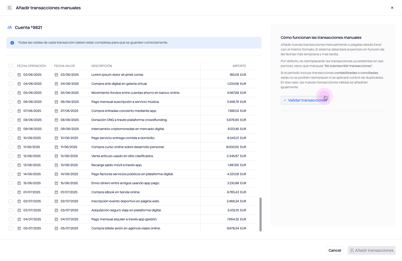Open value date calendar for 04/06/2025 row
Viewport: 402px width, 261px height.
click(x=56, y=84)
